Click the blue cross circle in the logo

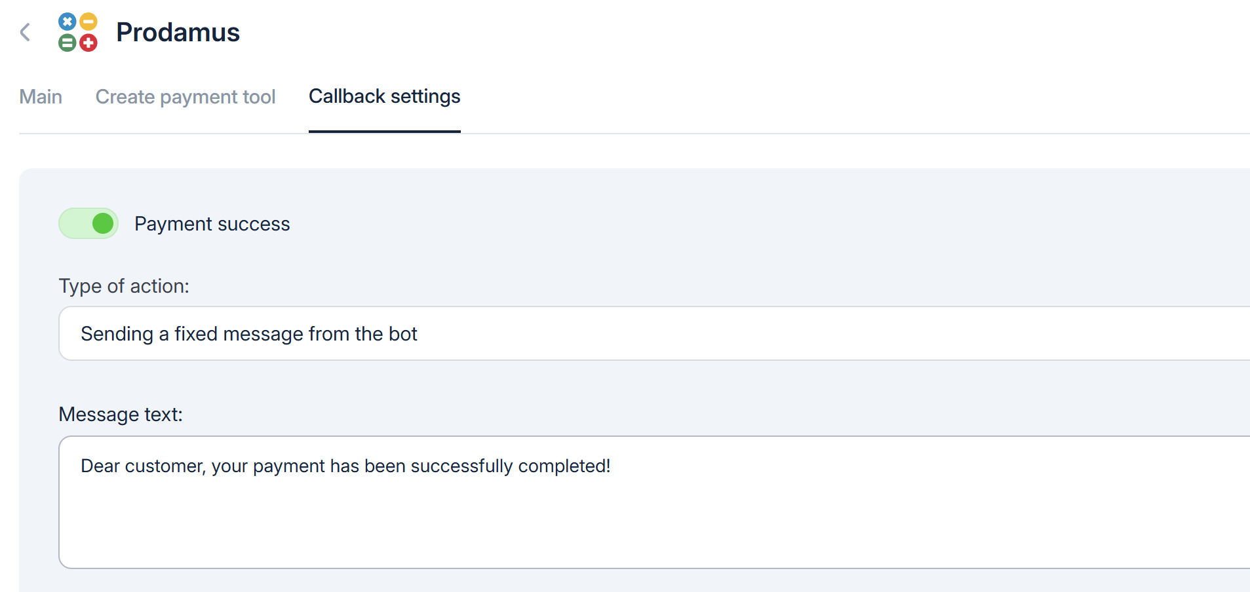(68, 22)
